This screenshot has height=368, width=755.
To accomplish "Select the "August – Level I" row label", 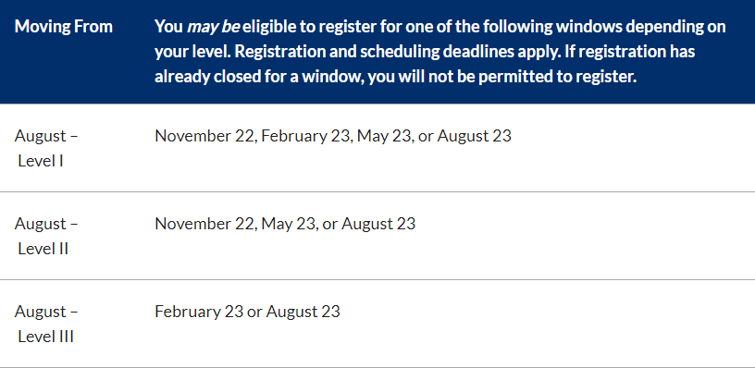I will click(x=46, y=148).
